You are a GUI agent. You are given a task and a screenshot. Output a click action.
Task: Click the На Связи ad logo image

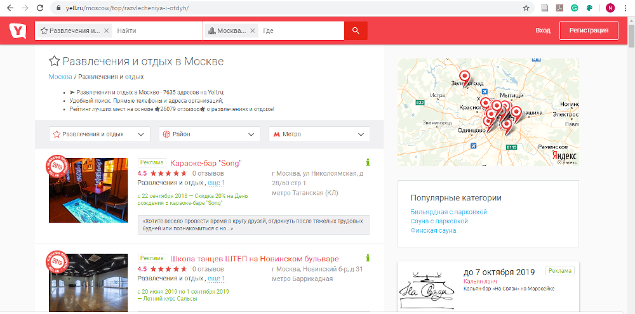(x=426, y=291)
